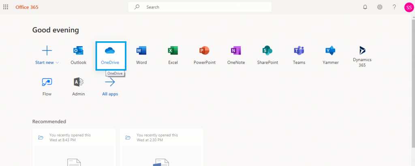This screenshot has height=166, width=415.
Task: Click the Word label text
Action: tap(141, 63)
